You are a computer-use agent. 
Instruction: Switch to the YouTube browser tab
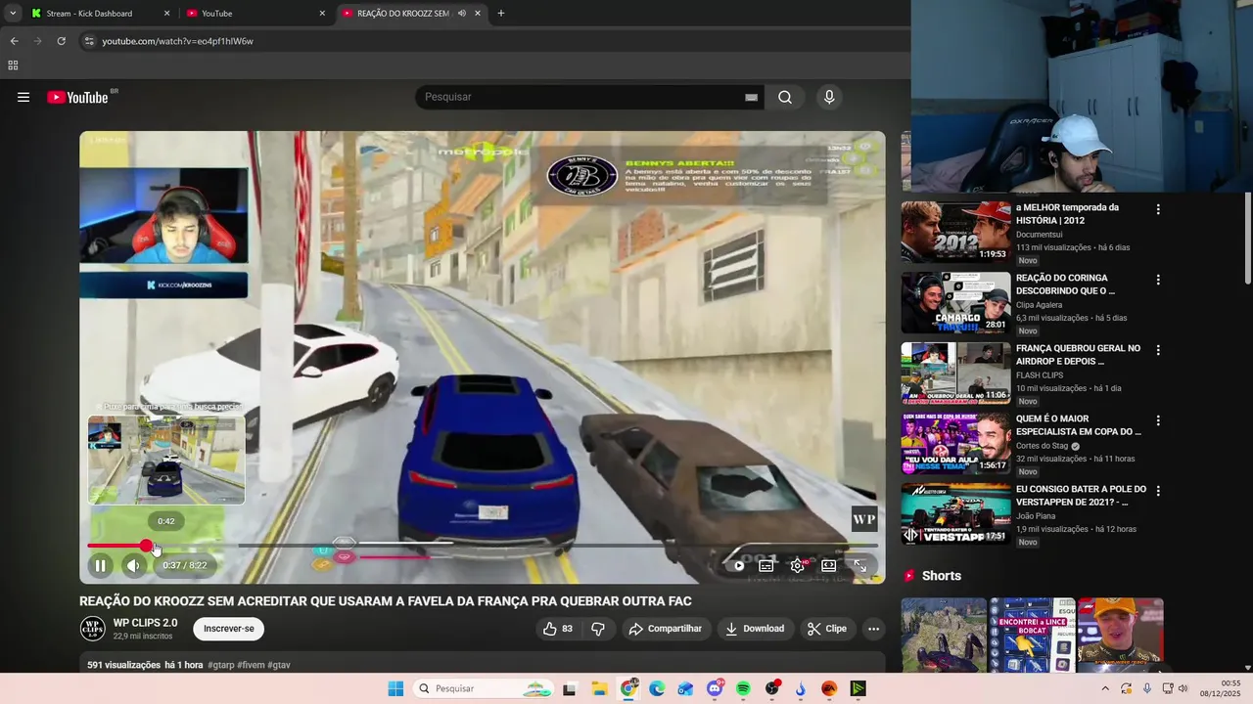coord(256,14)
